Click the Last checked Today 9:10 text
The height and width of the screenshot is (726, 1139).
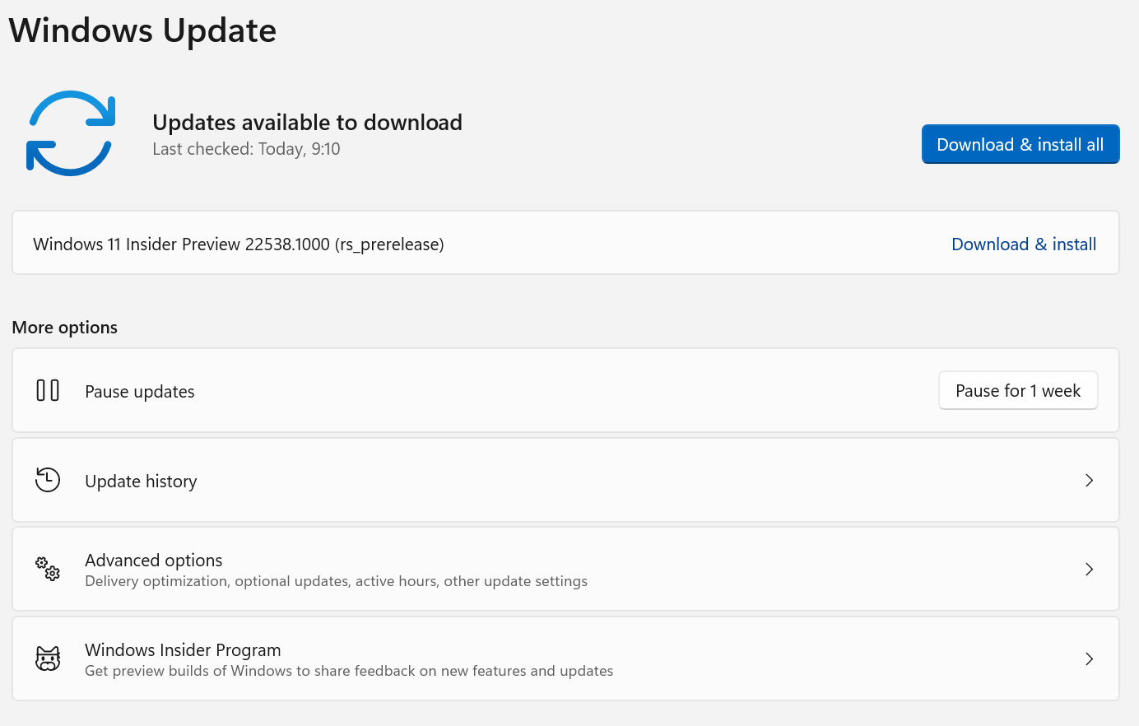[246, 149]
